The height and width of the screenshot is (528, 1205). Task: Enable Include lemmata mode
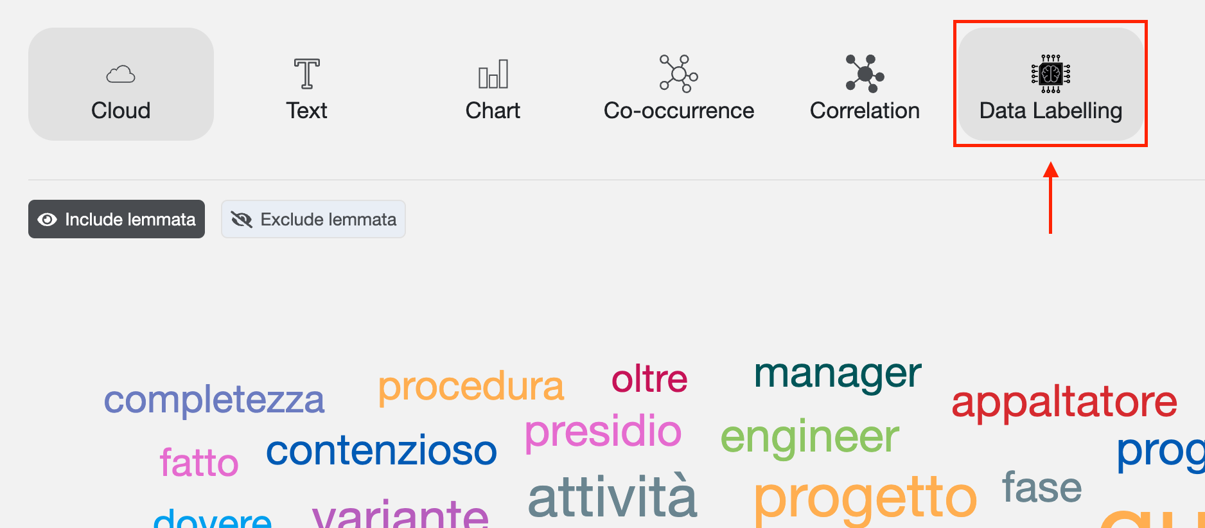click(116, 219)
